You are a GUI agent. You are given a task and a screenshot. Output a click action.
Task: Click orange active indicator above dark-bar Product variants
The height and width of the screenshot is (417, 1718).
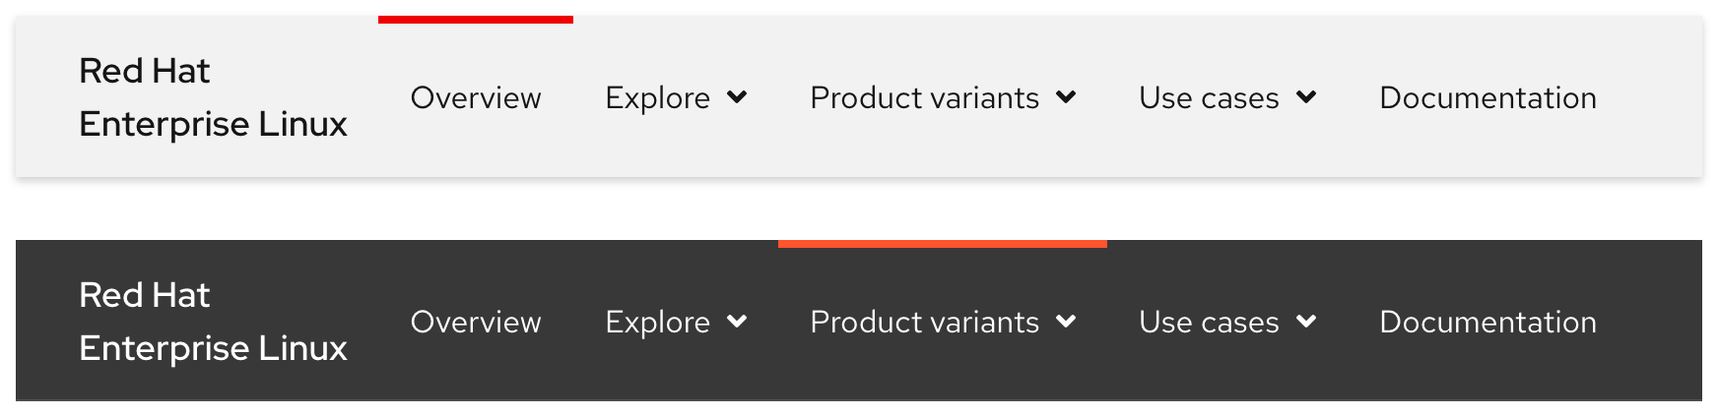click(x=942, y=244)
